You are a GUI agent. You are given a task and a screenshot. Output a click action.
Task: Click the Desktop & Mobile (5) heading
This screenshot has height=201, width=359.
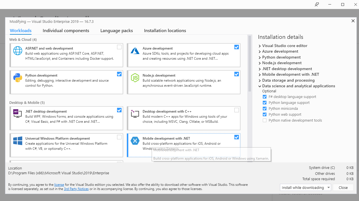point(27,102)
